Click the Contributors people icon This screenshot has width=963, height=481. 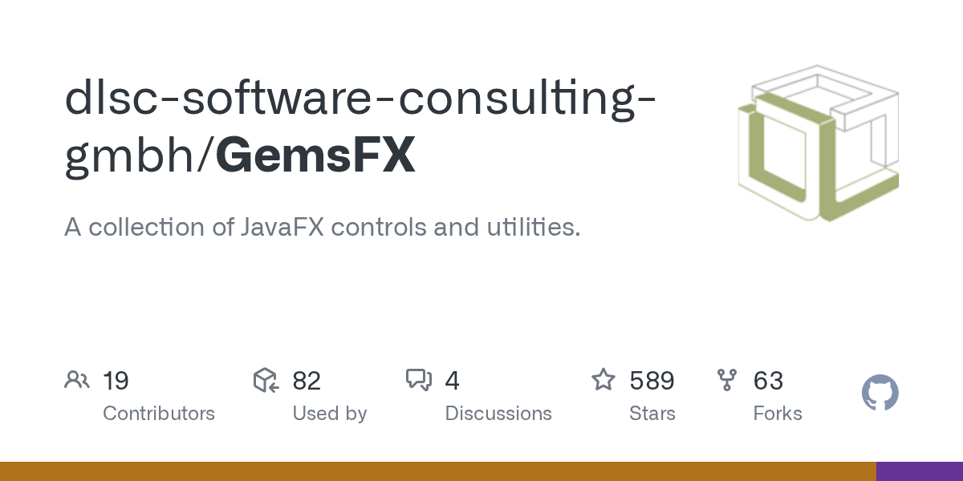click(x=77, y=380)
